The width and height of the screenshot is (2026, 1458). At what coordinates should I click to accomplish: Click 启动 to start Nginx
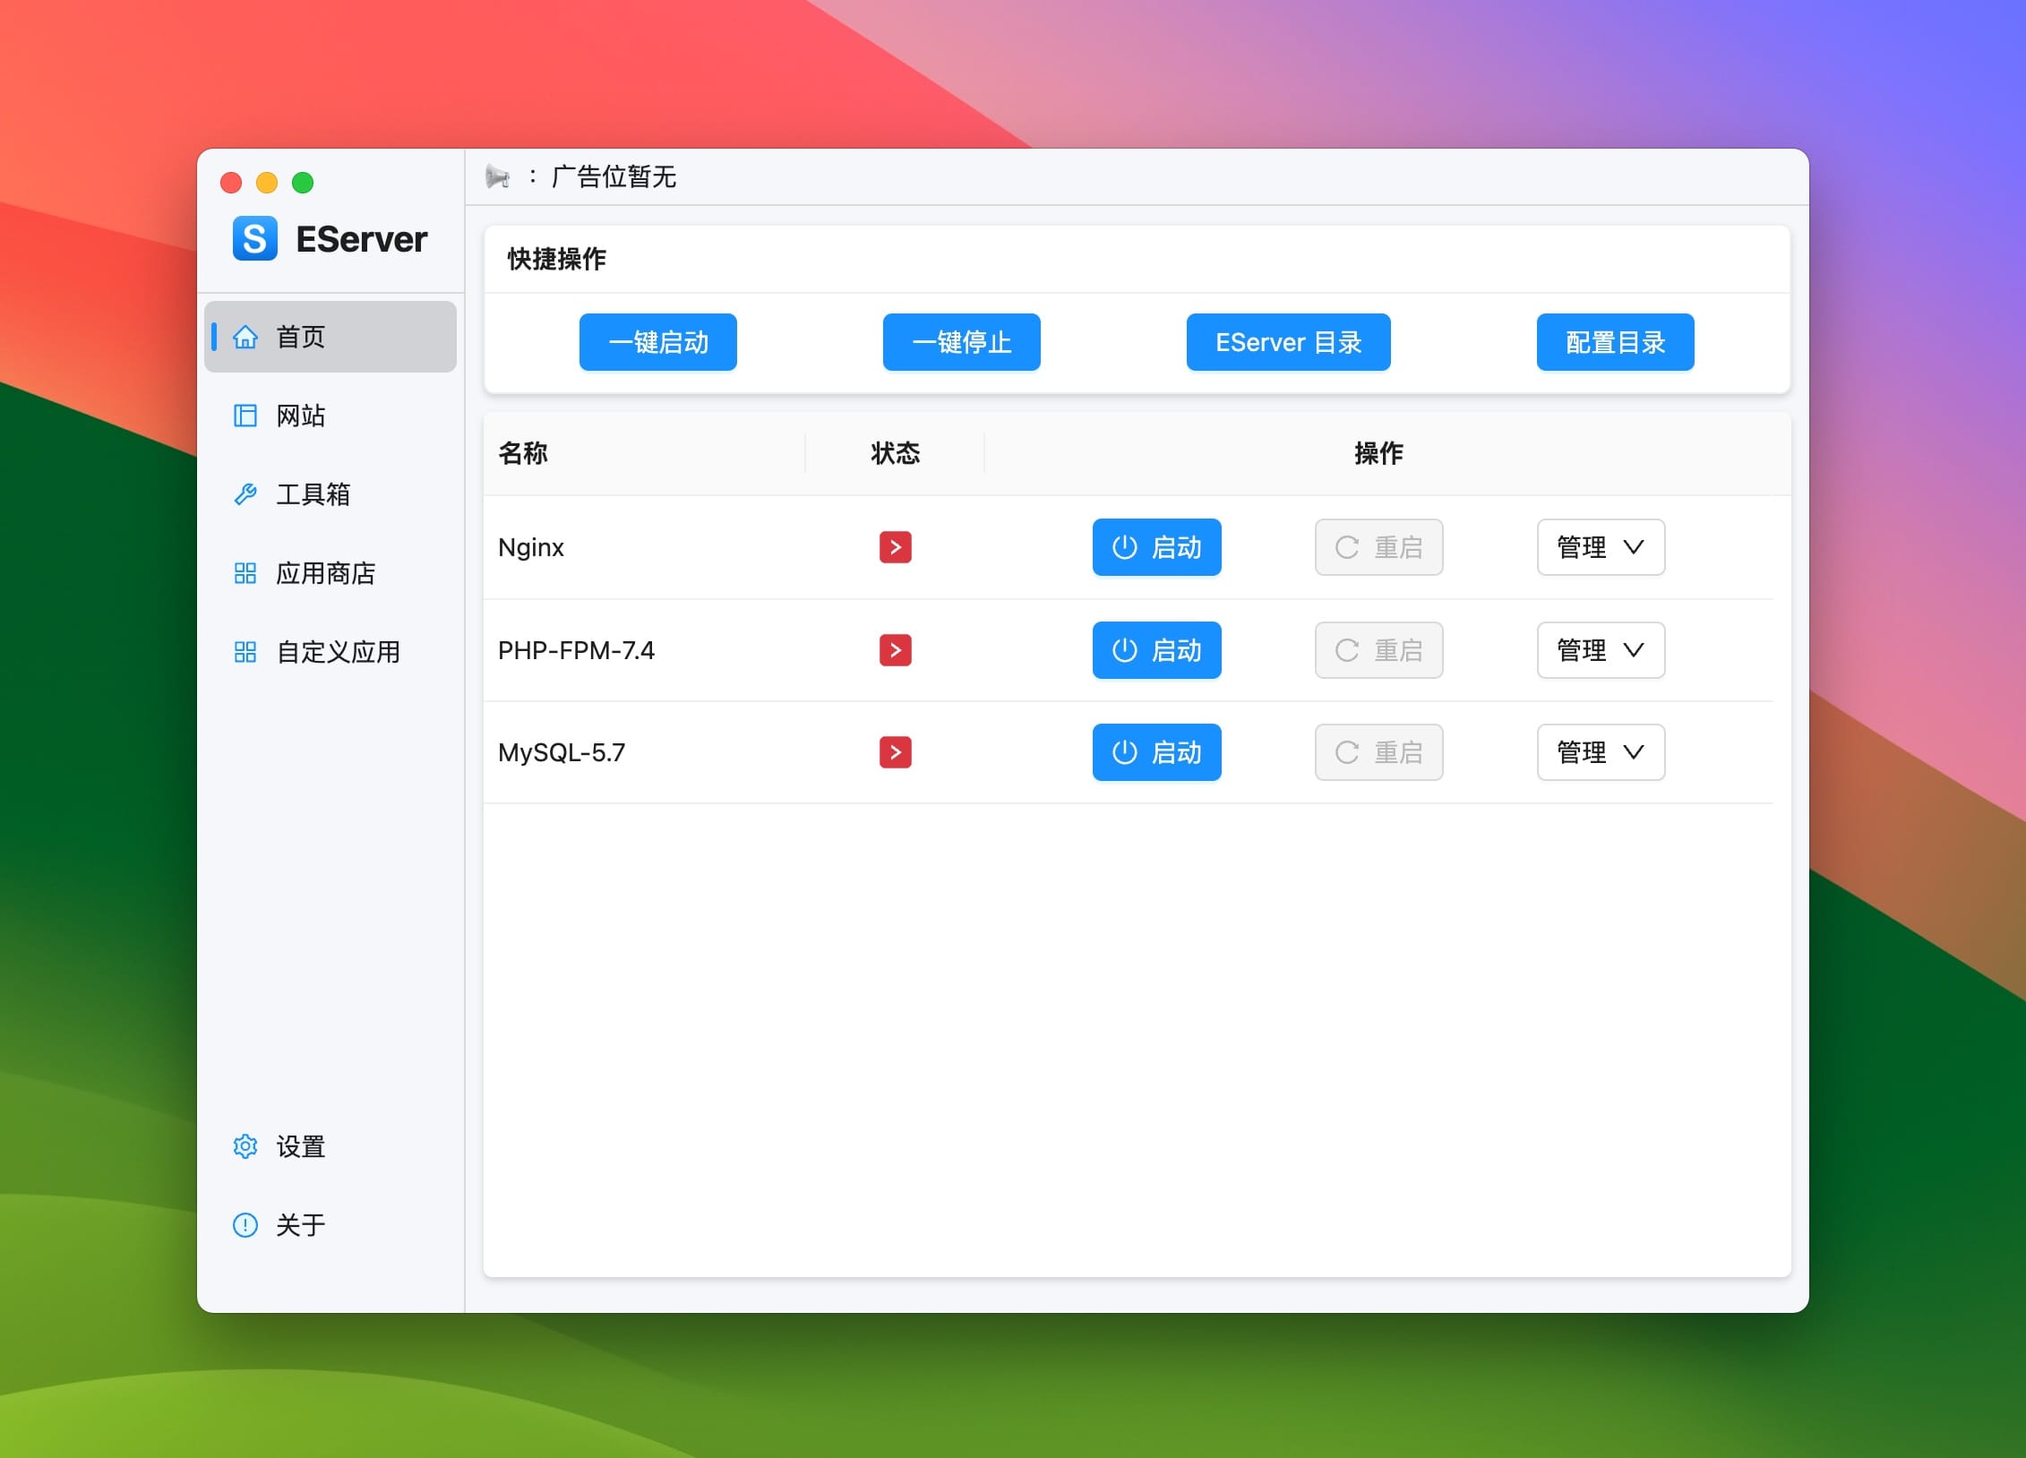click(x=1155, y=547)
